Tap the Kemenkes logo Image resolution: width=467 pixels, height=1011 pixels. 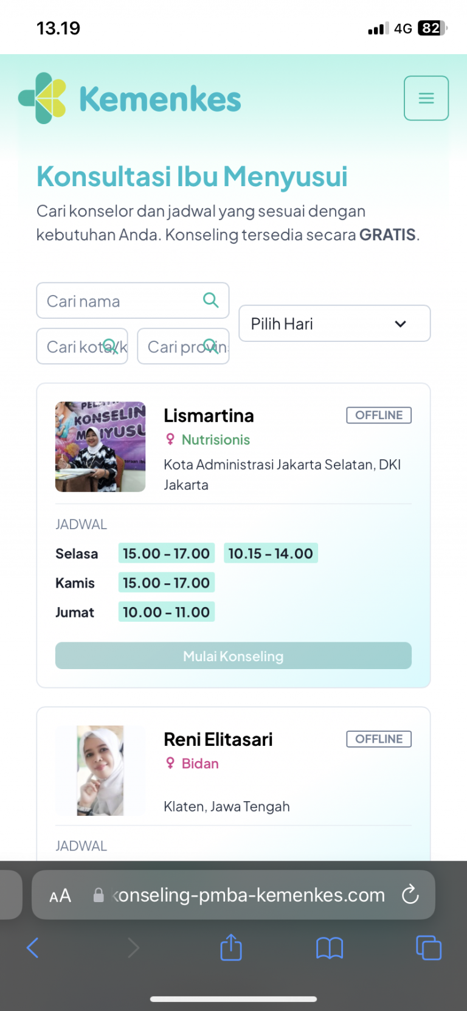(130, 99)
